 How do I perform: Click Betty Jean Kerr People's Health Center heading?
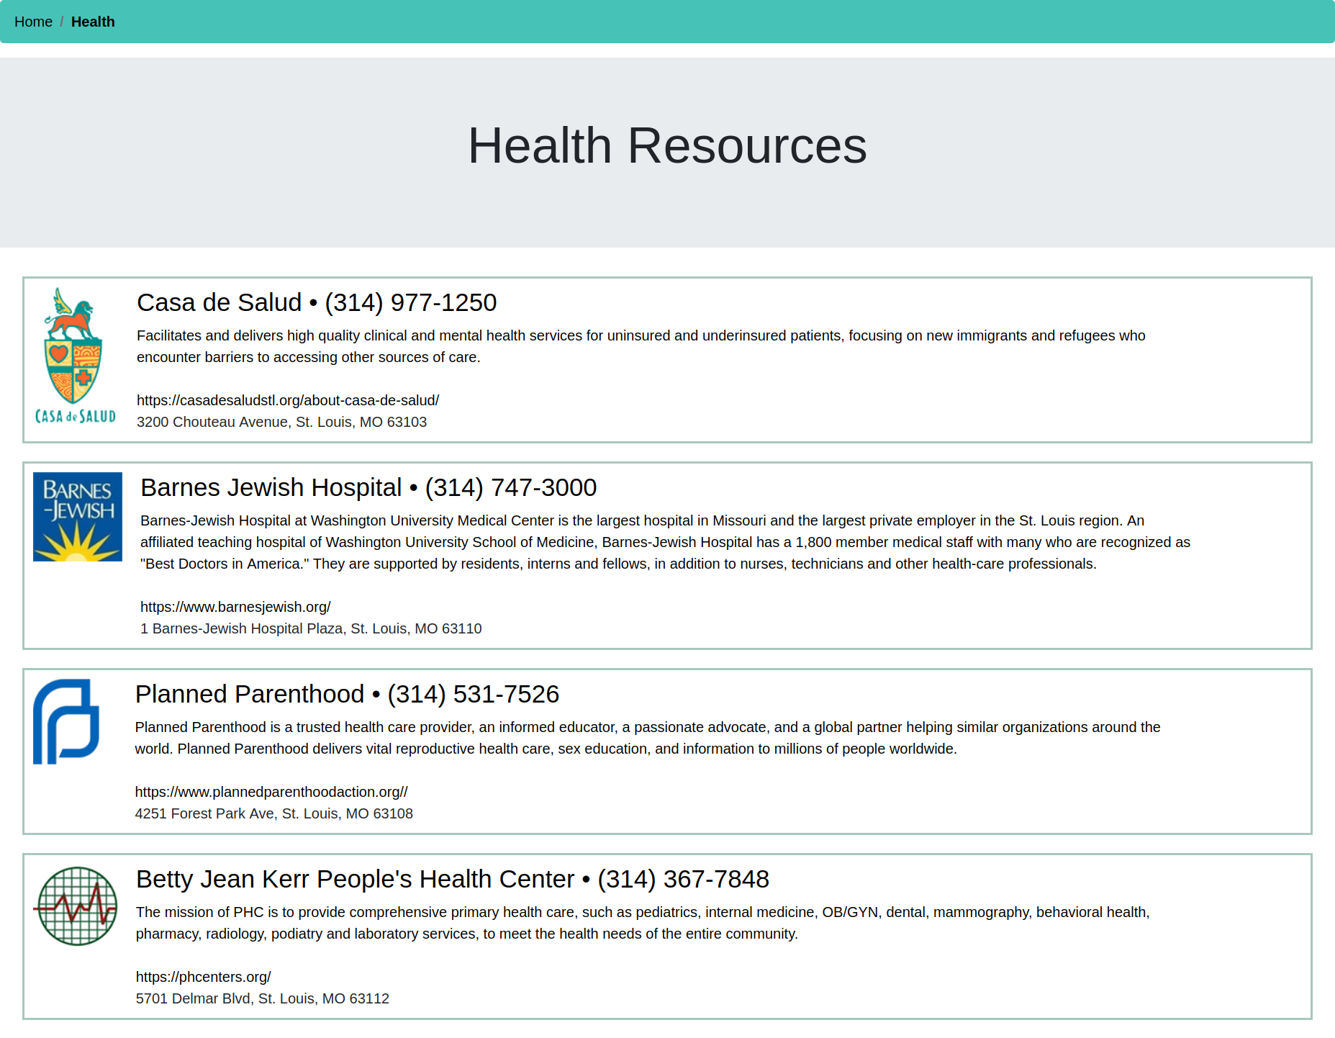(453, 879)
